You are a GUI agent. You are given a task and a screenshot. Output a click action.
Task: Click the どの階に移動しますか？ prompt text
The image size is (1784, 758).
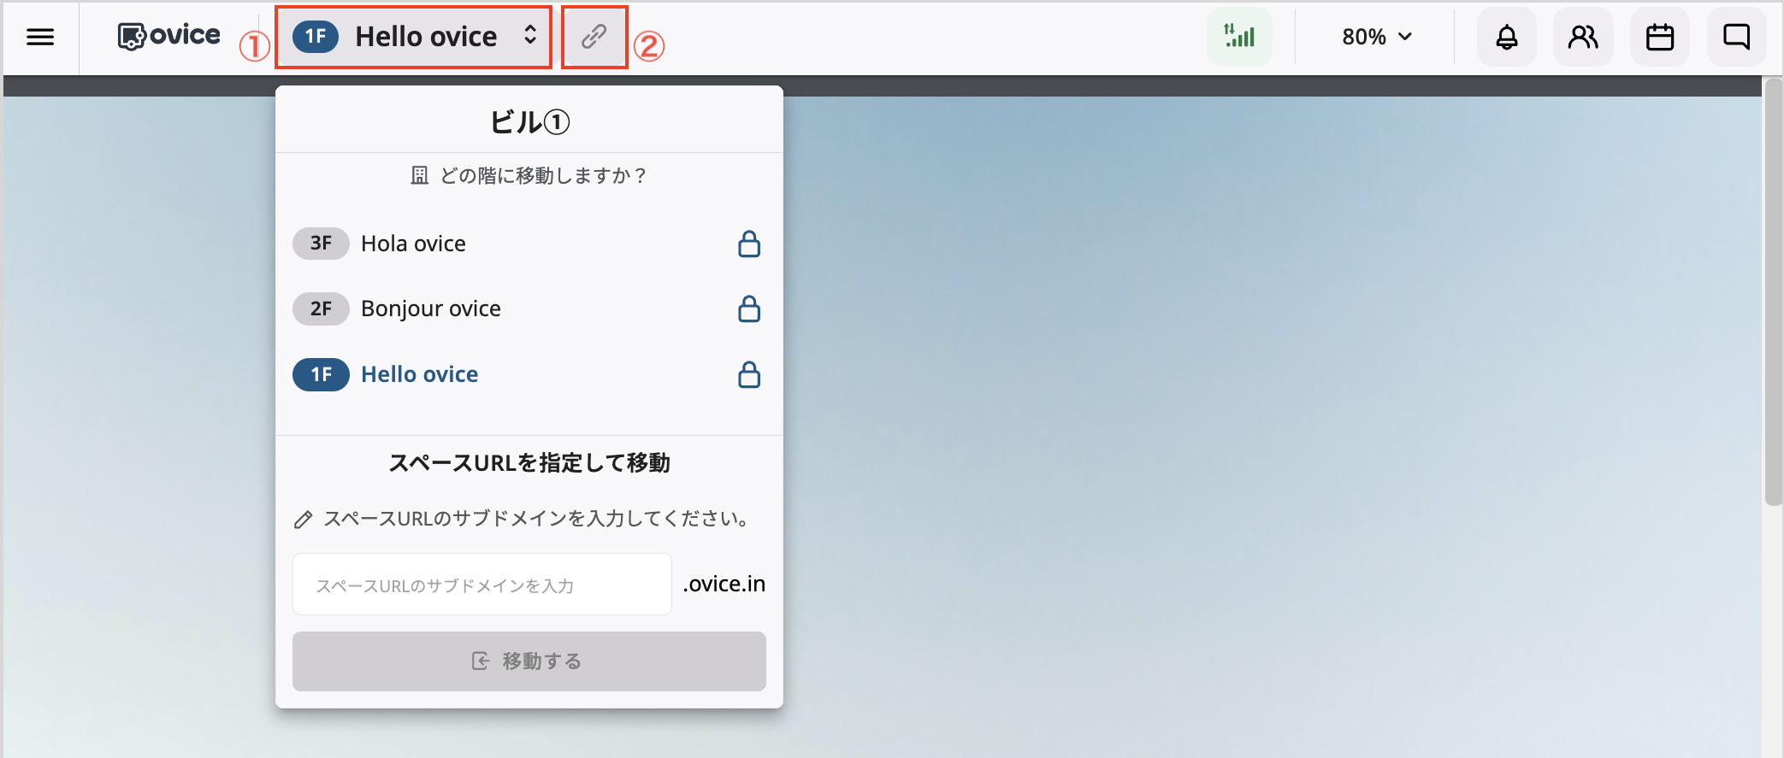[543, 175]
